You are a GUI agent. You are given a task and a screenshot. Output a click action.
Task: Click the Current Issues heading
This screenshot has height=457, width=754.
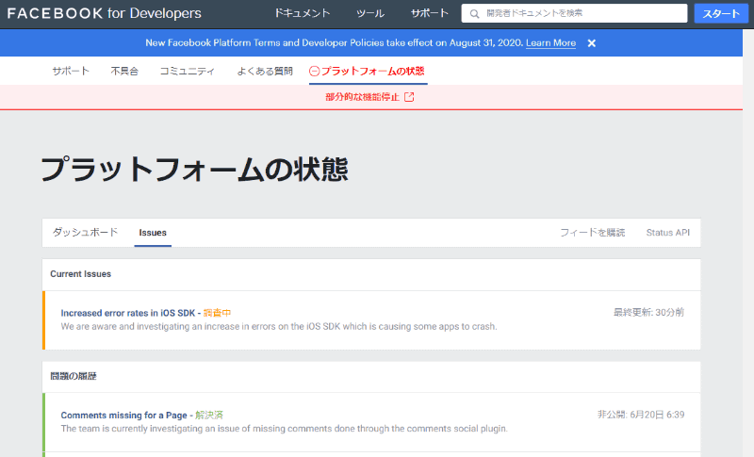coord(80,274)
